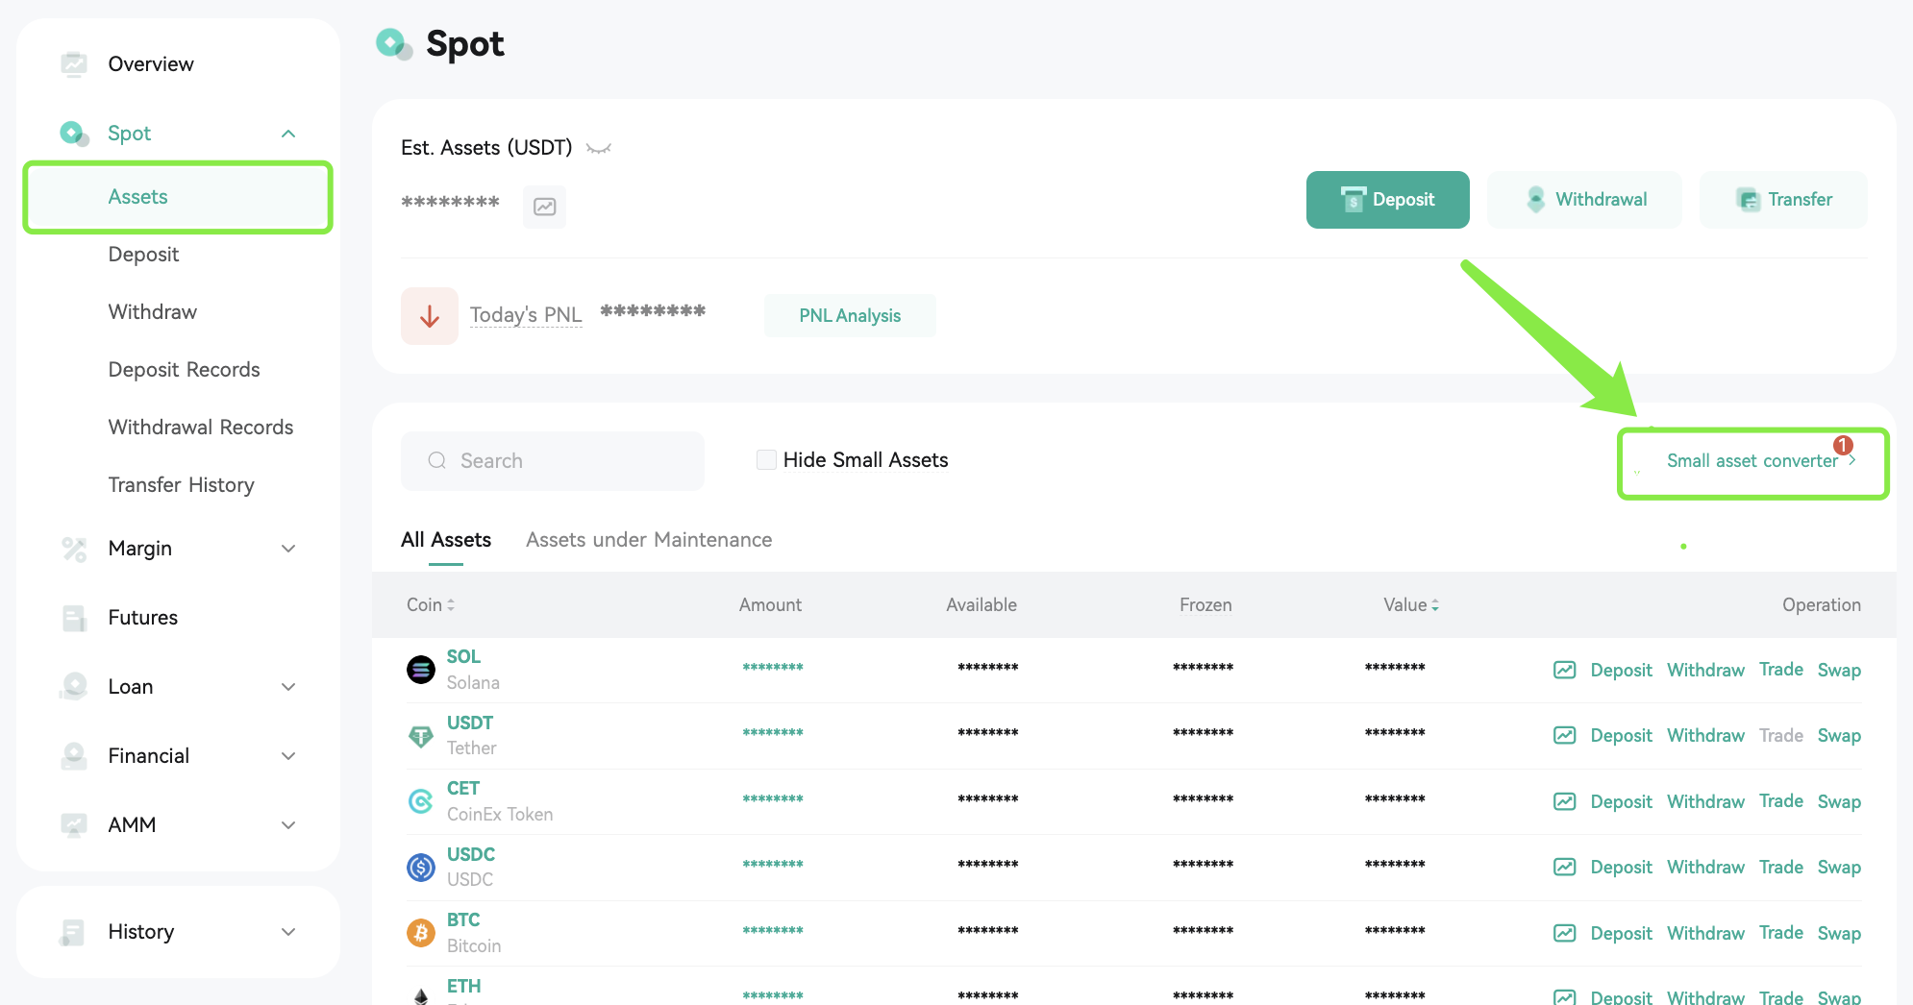Viewport: 1913px width, 1005px height.
Task: Click the red Today's PNL down-arrow icon
Action: [430, 316]
